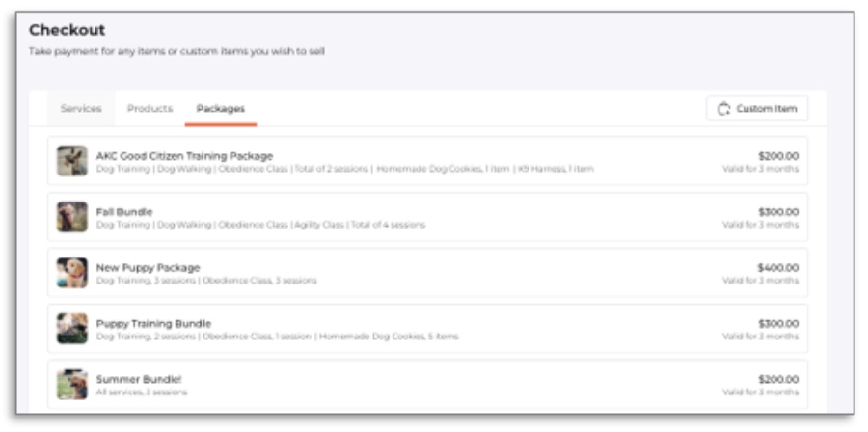Click the Summer Bundle thumbnail image

(72, 384)
